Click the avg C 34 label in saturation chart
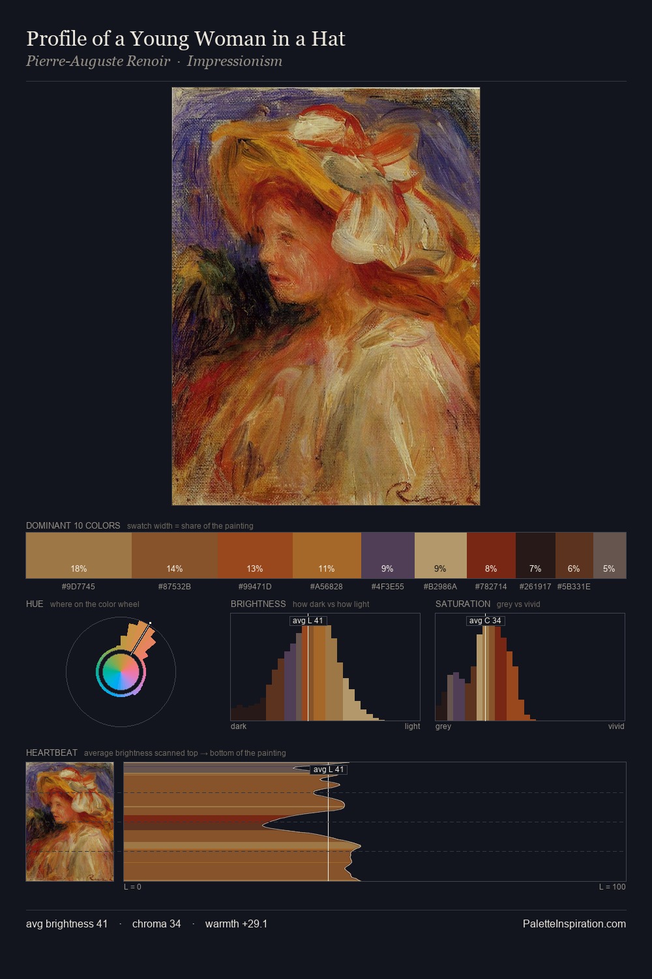 (x=486, y=621)
